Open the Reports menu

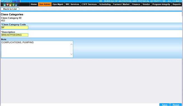177,4
